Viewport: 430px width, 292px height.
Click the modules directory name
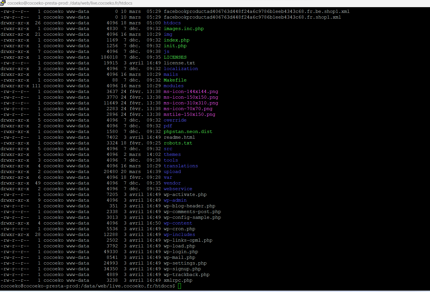click(173, 86)
